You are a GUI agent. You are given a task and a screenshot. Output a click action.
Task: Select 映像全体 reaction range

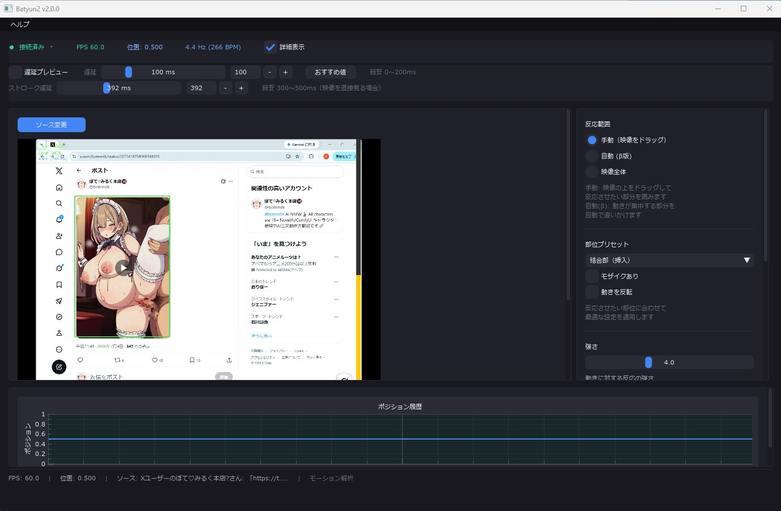[x=592, y=172]
